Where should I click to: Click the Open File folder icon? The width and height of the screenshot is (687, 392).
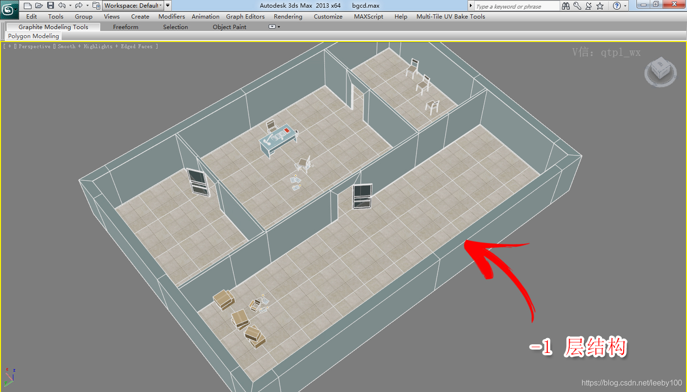[x=39, y=6]
